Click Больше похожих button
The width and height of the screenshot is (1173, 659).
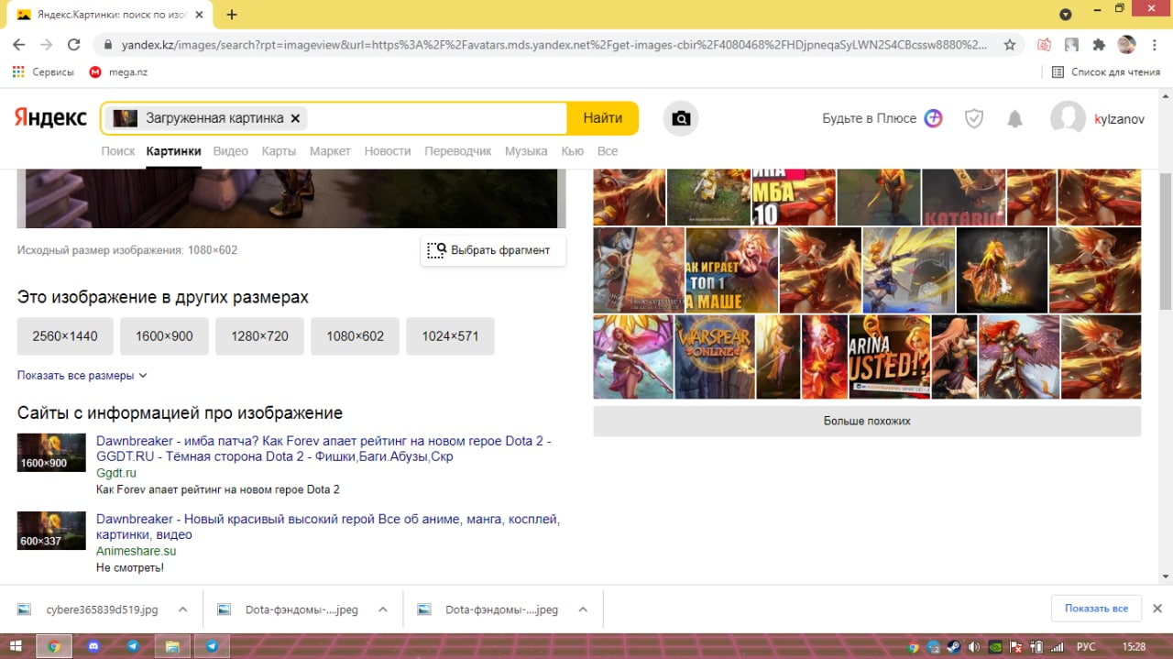tap(867, 421)
